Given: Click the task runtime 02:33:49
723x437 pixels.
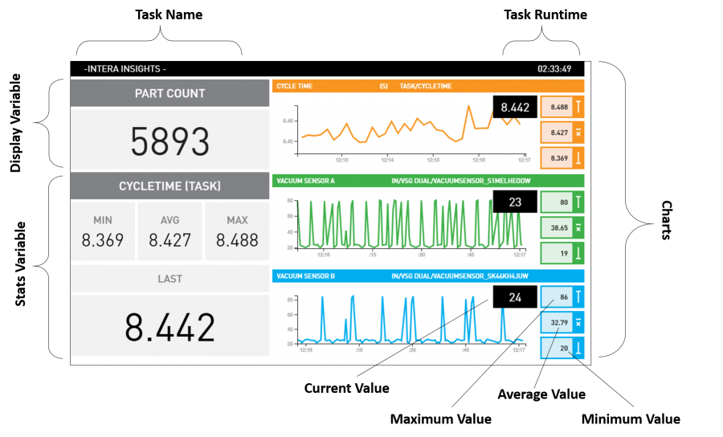Looking at the screenshot, I should pyautogui.click(x=554, y=69).
